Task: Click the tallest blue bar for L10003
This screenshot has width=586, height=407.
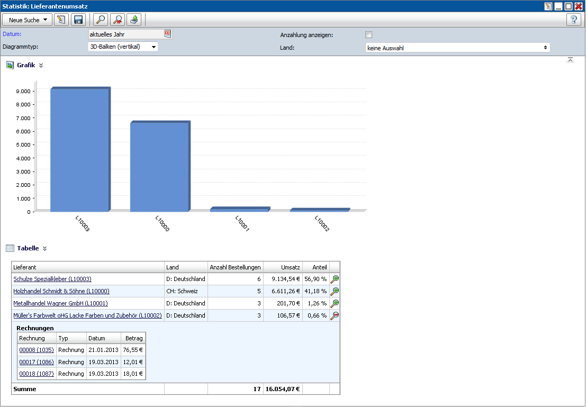Action: [x=79, y=150]
